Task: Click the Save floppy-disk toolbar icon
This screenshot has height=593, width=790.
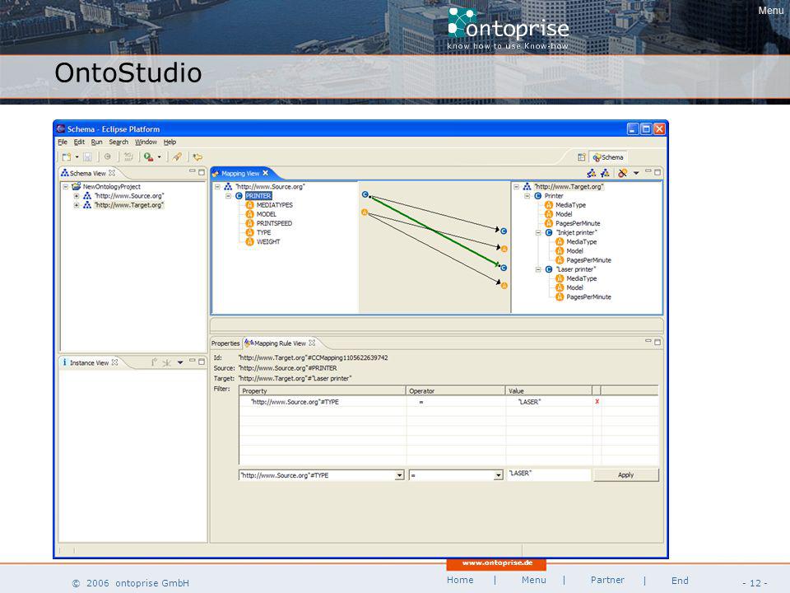Action: [88, 156]
